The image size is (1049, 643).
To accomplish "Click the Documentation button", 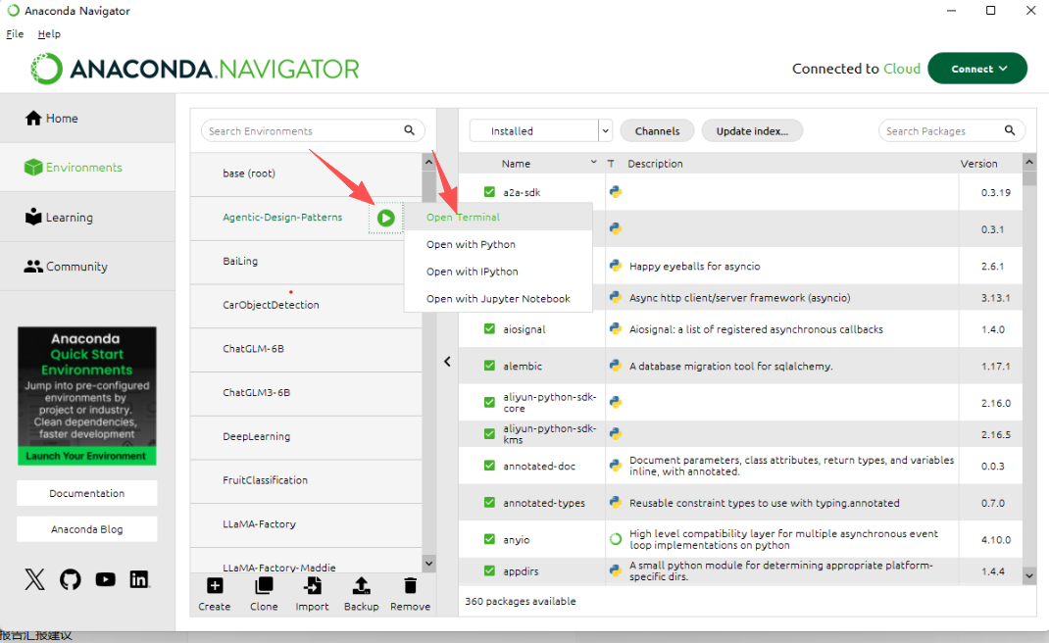I will tap(87, 493).
